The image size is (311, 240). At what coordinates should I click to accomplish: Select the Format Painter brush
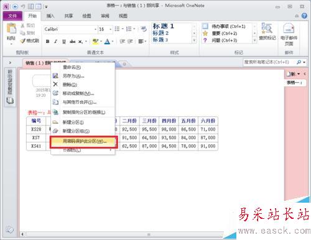[23, 40]
